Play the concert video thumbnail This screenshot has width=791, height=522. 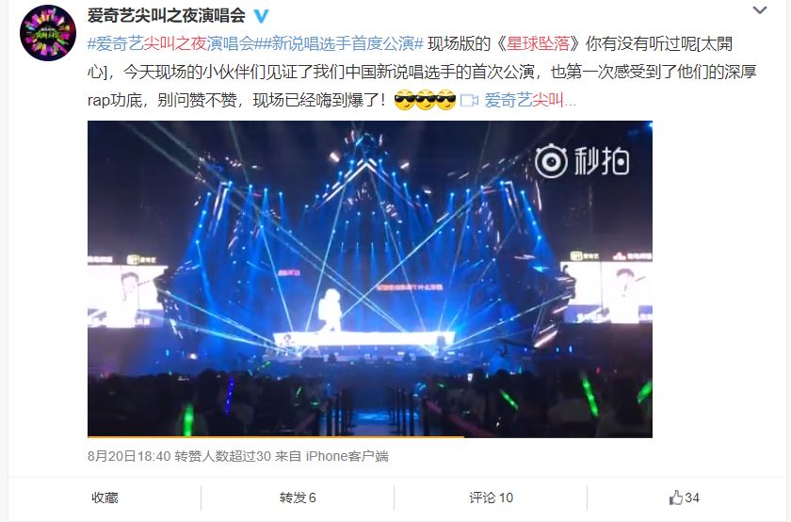[370, 279]
